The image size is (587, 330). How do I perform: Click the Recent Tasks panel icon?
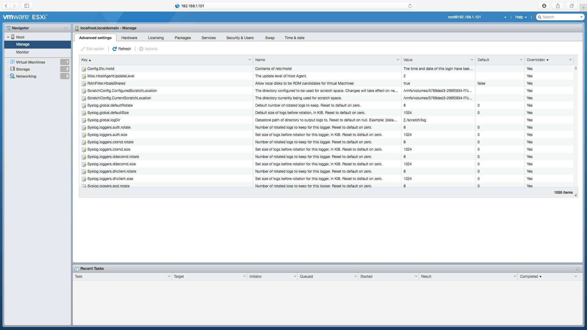click(76, 269)
